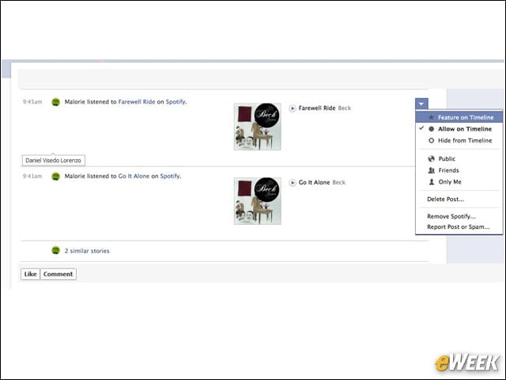Click the 9:45am timestamp

pyautogui.click(x=32, y=102)
